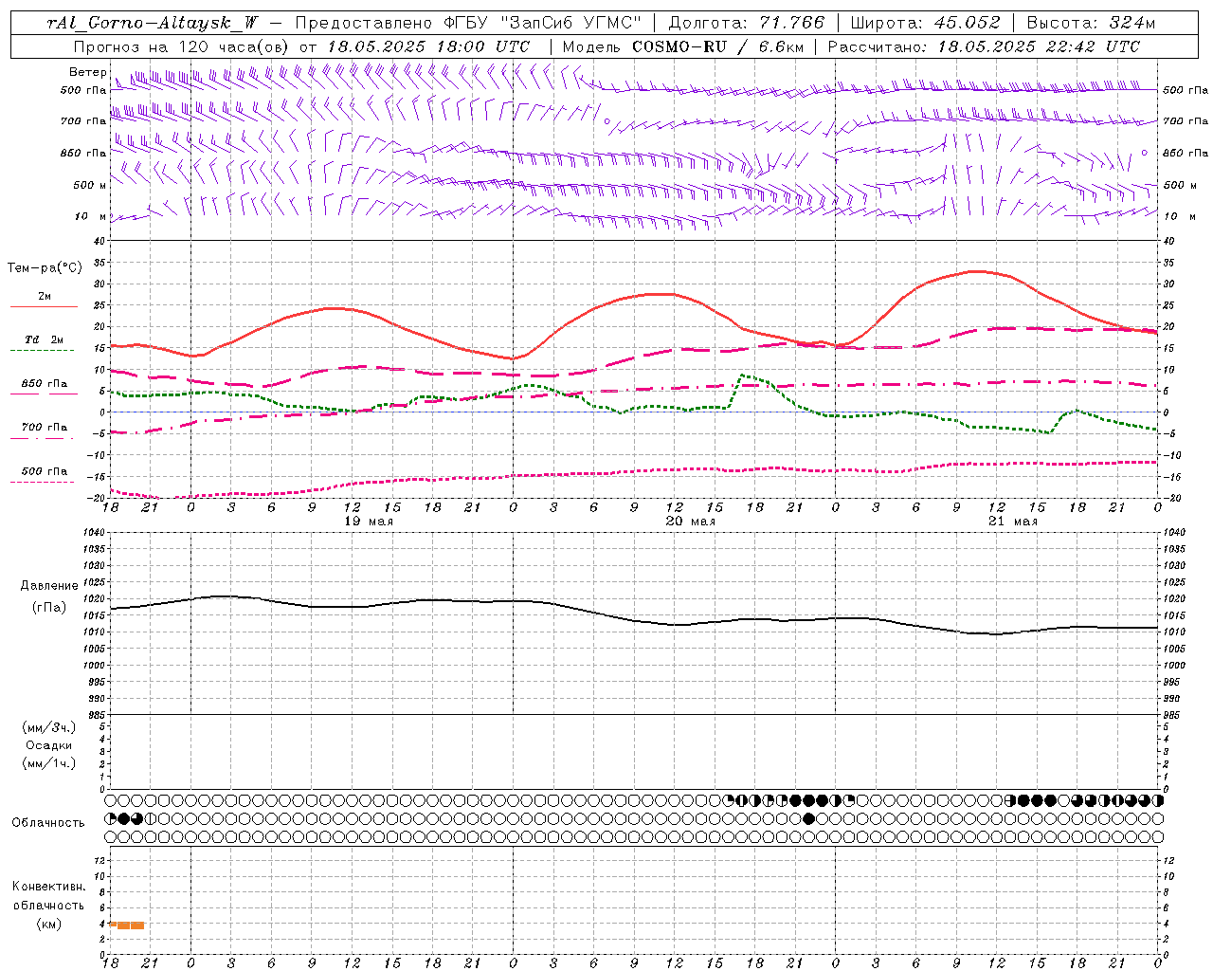The image size is (1213, 971).
Task: Click the '21 мая' date label
Action: 1013,522
